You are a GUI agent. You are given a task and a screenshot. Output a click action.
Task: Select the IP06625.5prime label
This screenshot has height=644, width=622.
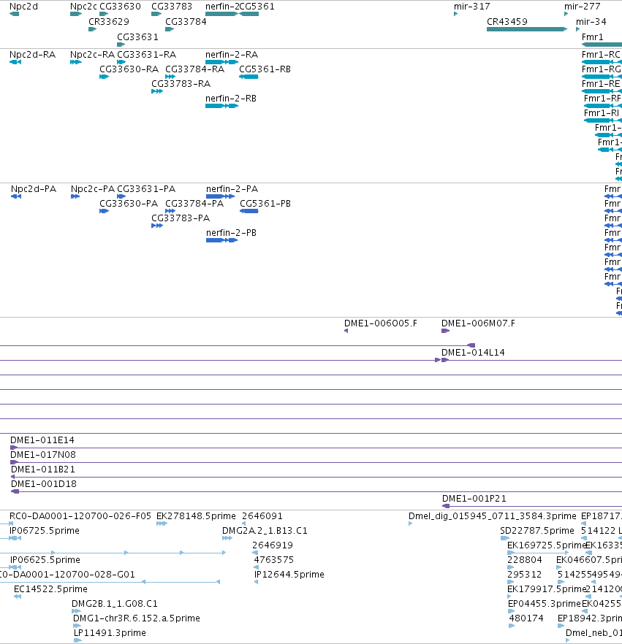coord(45,560)
